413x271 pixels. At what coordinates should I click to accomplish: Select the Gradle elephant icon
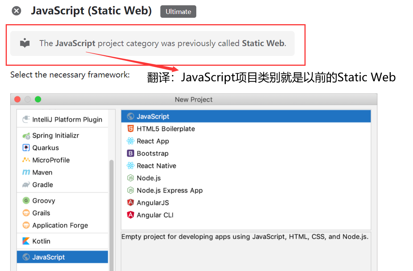(x=26, y=185)
